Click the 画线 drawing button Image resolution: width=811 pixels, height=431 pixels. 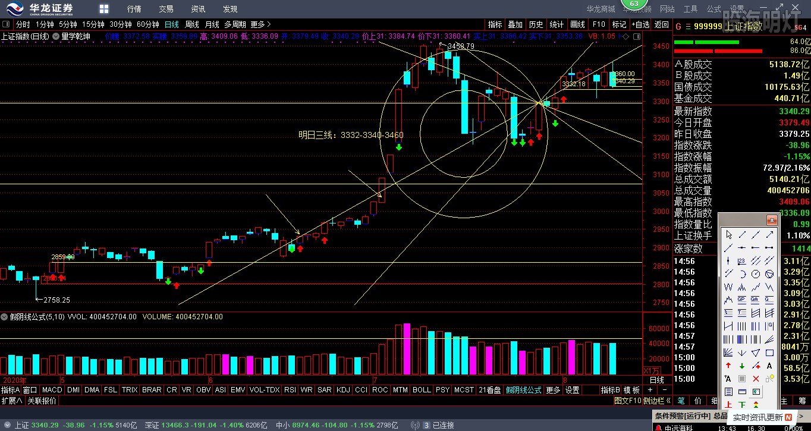click(578, 24)
